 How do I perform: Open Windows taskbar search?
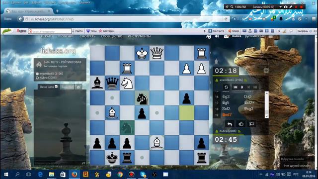click(x=17, y=175)
